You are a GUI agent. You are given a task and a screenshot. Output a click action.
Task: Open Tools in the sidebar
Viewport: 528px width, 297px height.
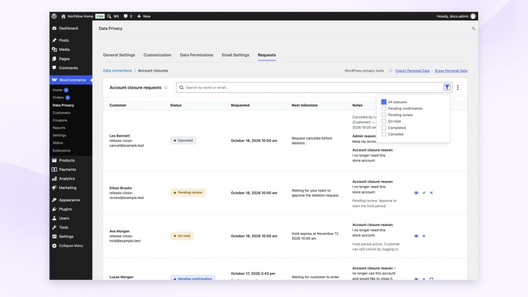click(x=63, y=227)
